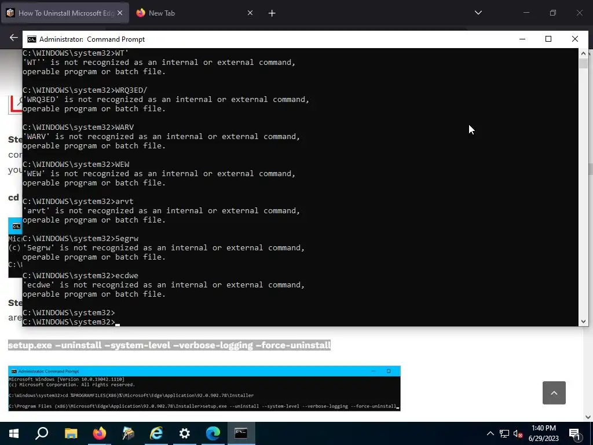This screenshot has width=593, height=445.
Task: Open Internet Explorer from the taskbar
Action: point(156,433)
